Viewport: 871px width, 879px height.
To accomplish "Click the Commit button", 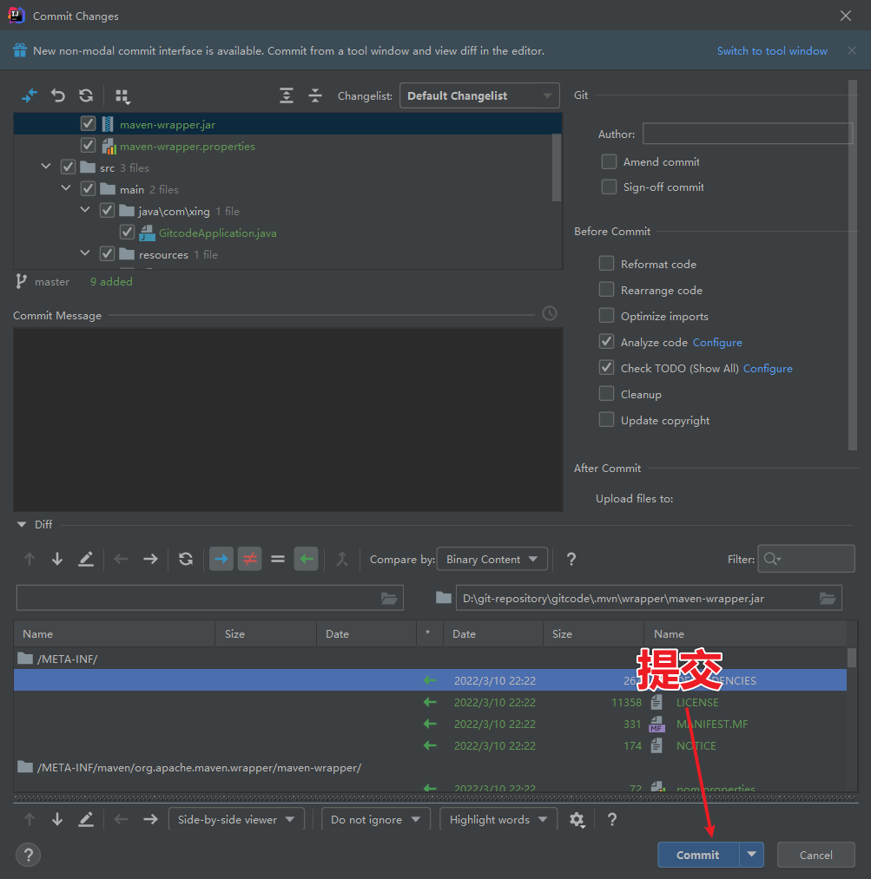I will (697, 855).
